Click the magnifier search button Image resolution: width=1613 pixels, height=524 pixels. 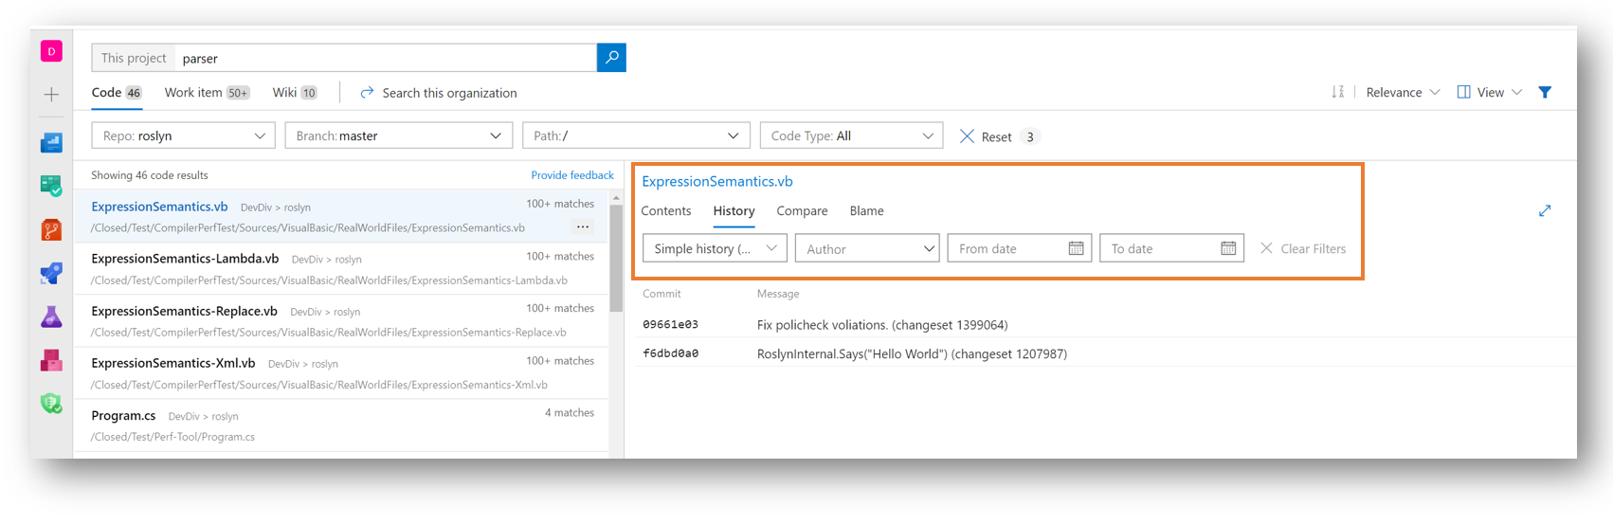[x=611, y=58]
